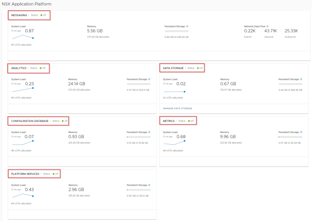This screenshot has width=312, height=221.
Task: Click the Metrics system load sparkline chart
Action: [174, 143]
